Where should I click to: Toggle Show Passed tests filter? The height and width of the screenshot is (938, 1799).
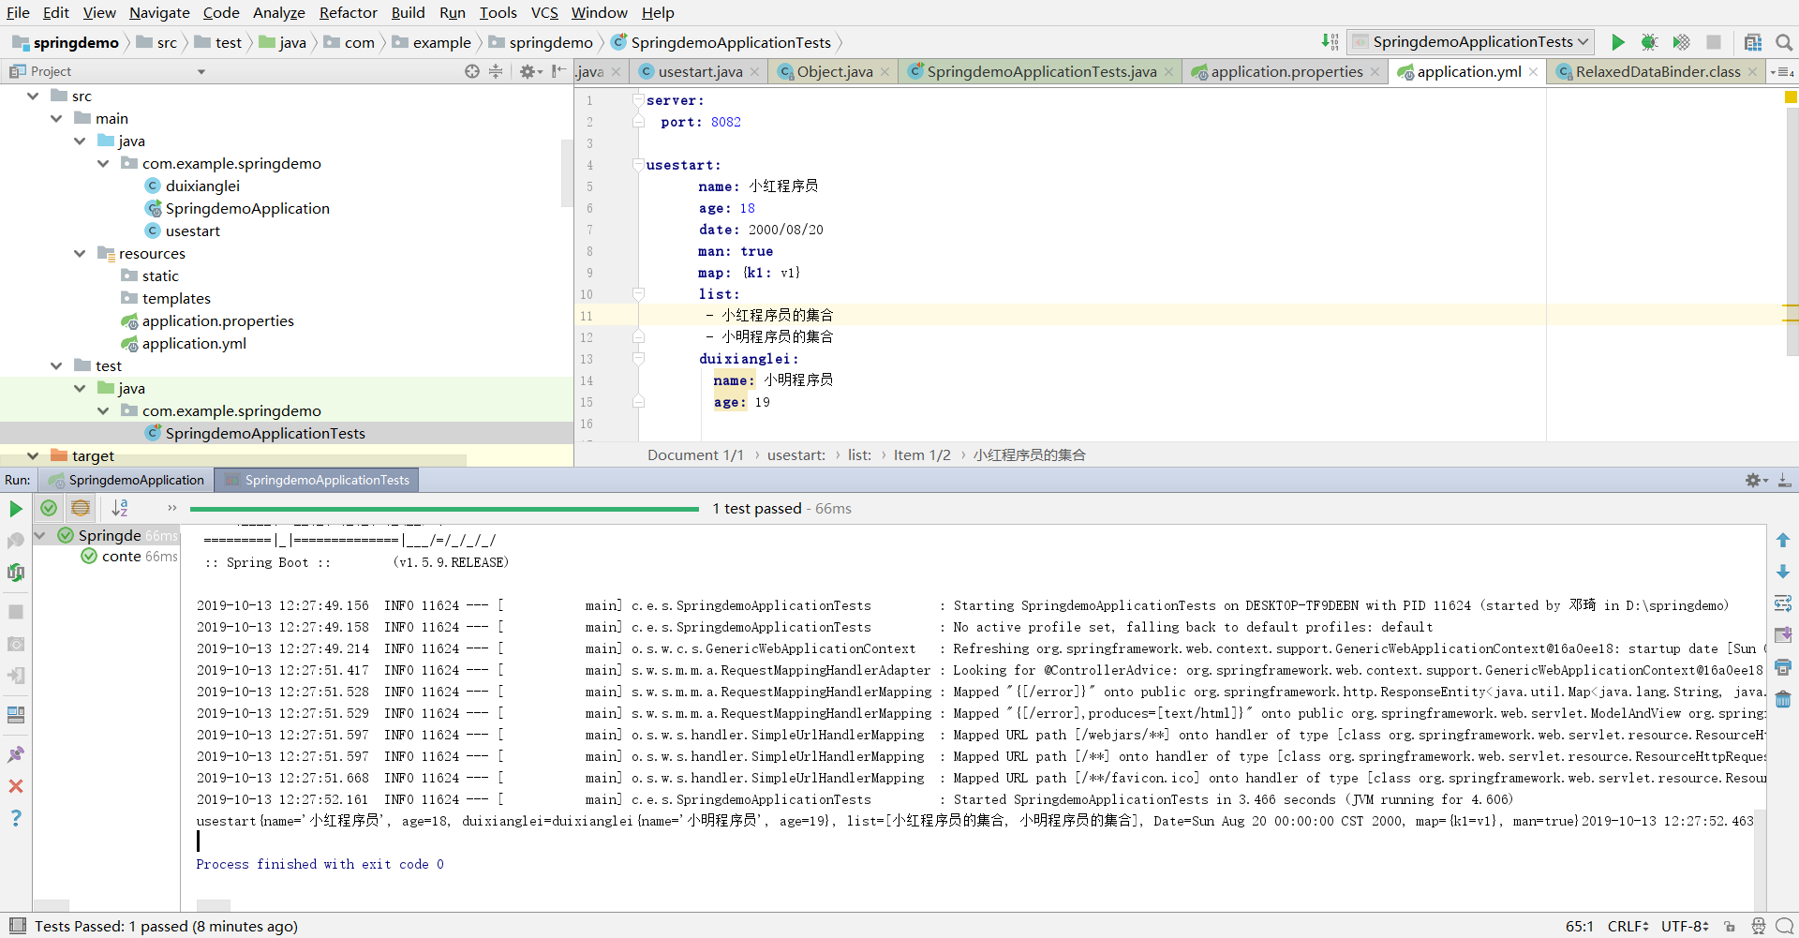(x=49, y=508)
